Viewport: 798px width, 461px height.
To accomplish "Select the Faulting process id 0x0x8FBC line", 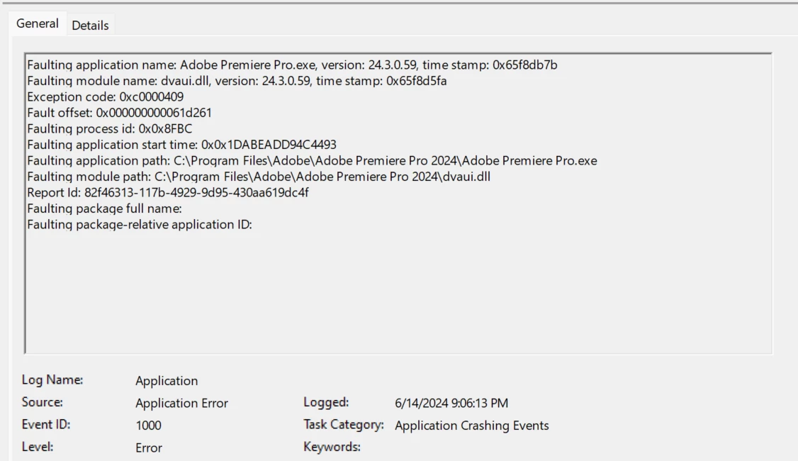I will (x=109, y=128).
